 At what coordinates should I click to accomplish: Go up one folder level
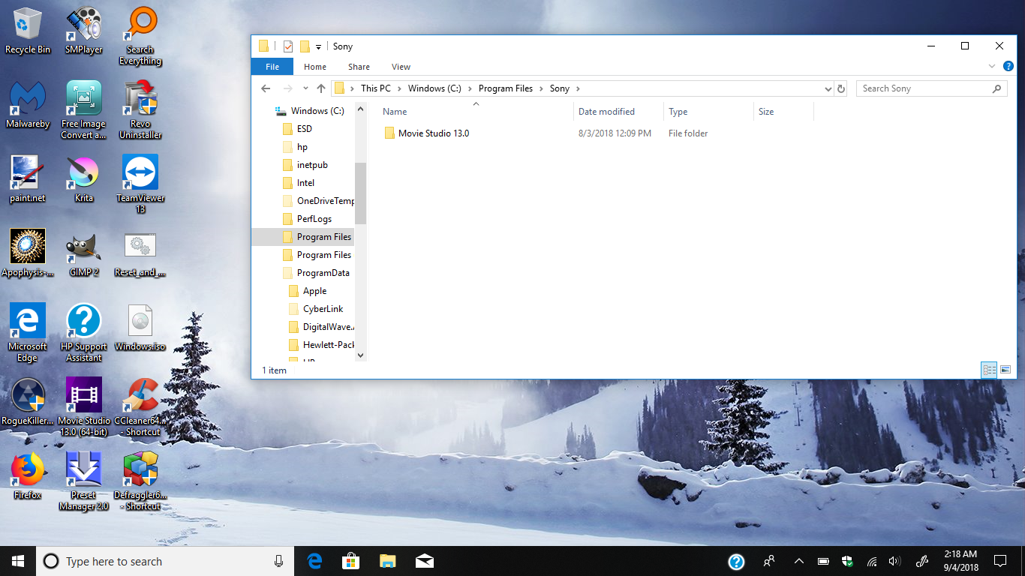[x=321, y=88]
